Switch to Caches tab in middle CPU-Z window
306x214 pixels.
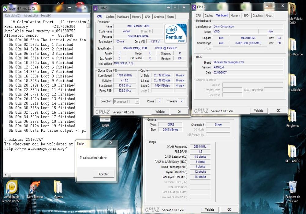click(110, 17)
